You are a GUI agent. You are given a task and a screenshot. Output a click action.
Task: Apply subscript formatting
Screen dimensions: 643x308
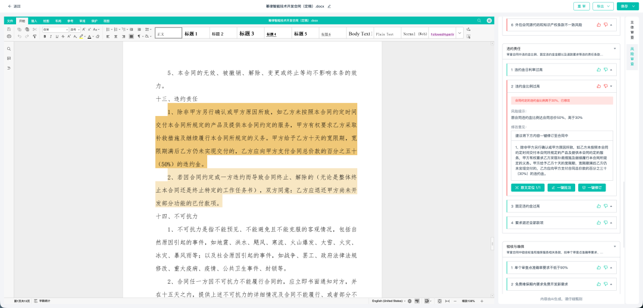pos(75,36)
